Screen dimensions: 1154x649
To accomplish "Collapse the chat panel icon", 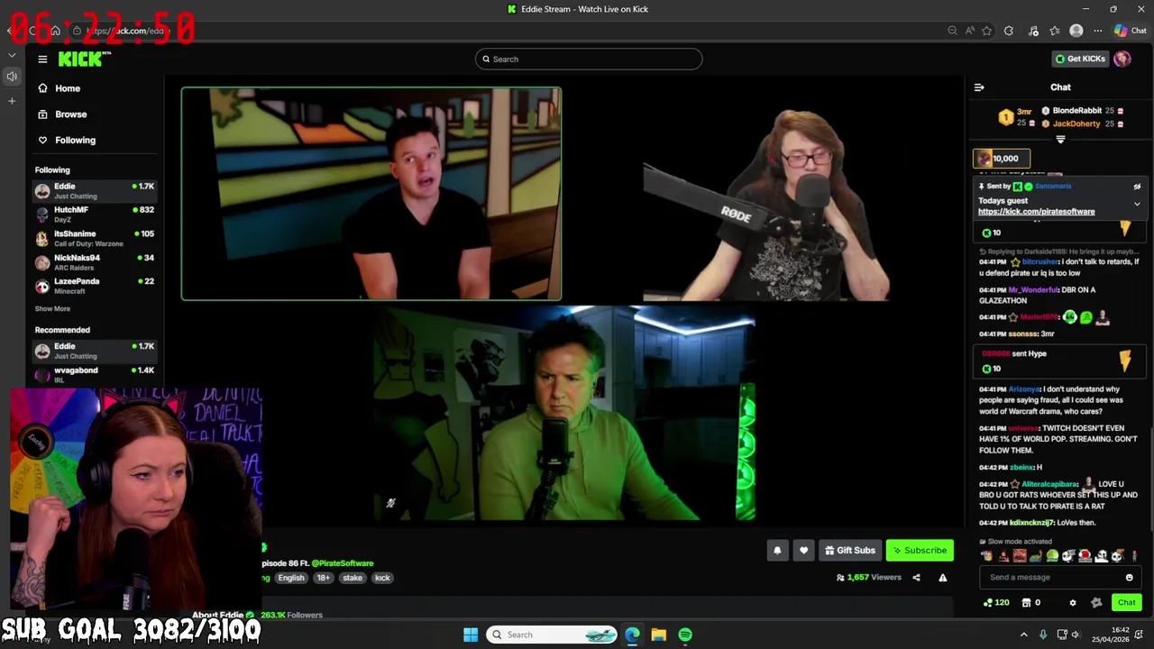I will point(979,87).
